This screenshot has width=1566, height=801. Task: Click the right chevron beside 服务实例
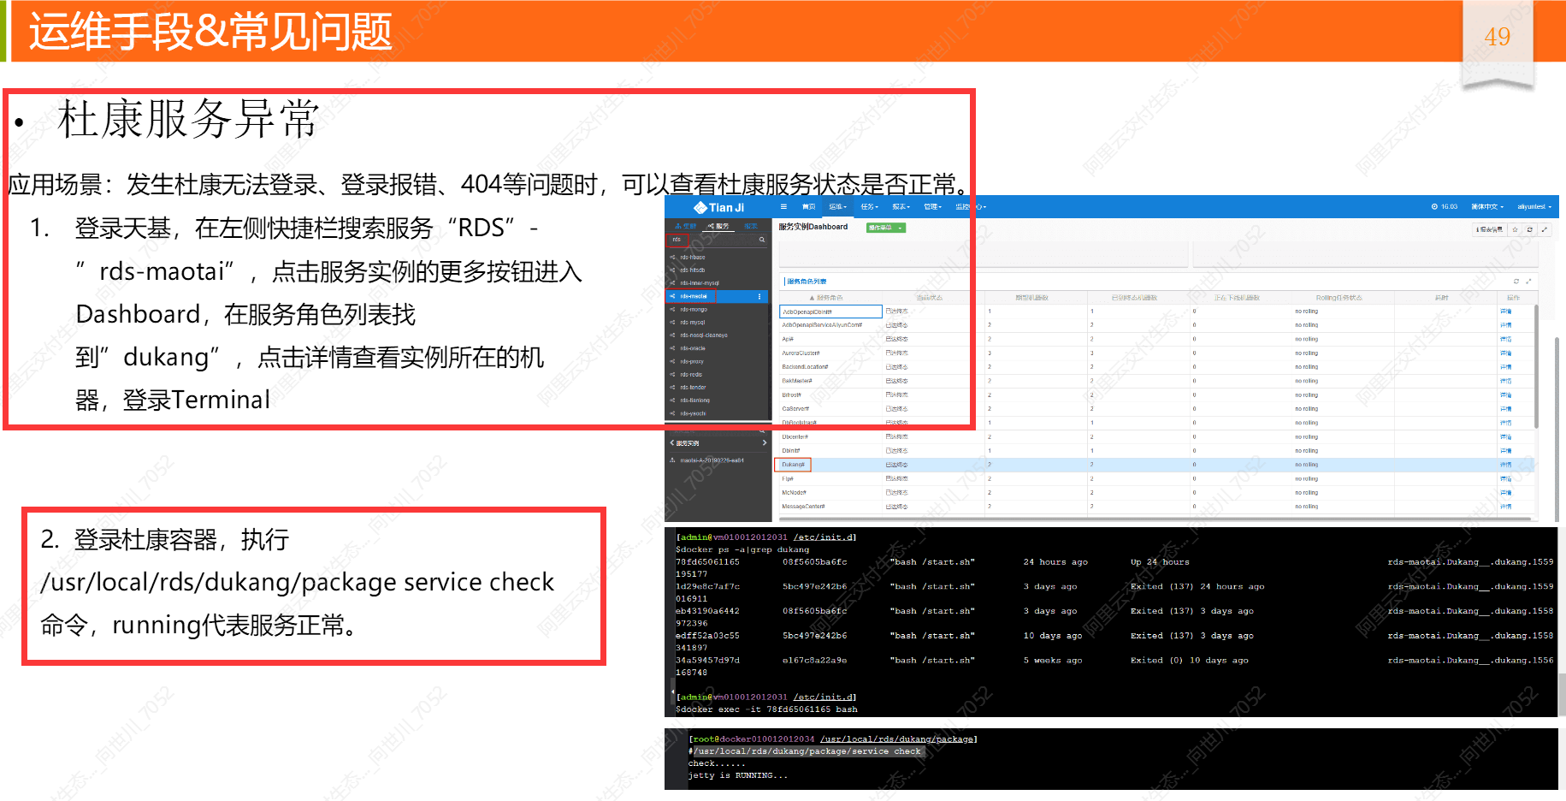coord(764,443)
